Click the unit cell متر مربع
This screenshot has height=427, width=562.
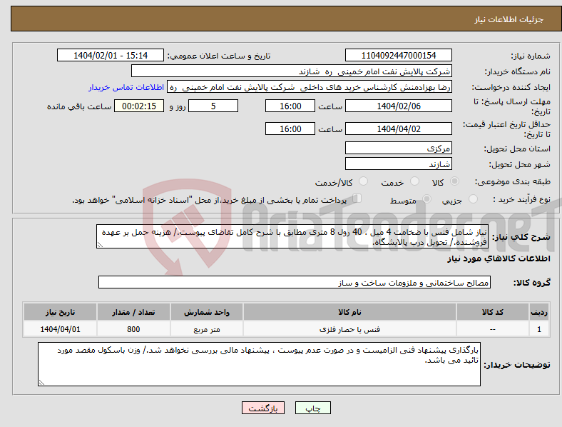coord(207,329)
